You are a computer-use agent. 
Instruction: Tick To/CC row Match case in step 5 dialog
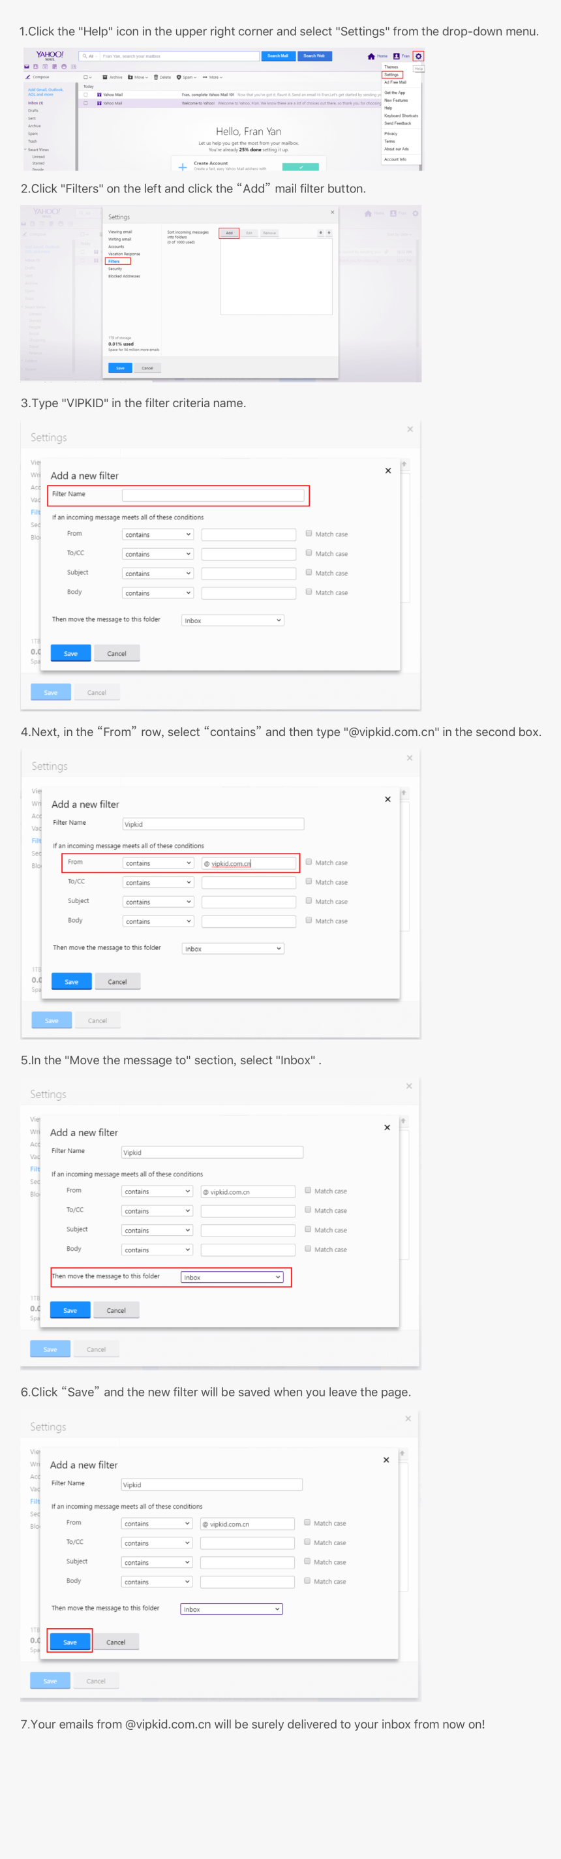[308, 1210]
